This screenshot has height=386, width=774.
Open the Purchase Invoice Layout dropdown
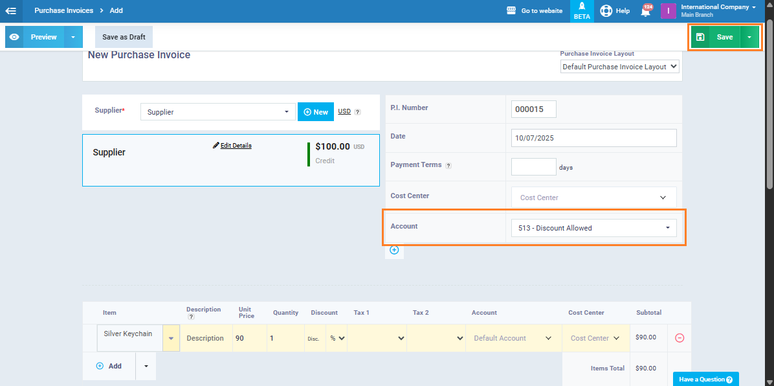point(619,67)
